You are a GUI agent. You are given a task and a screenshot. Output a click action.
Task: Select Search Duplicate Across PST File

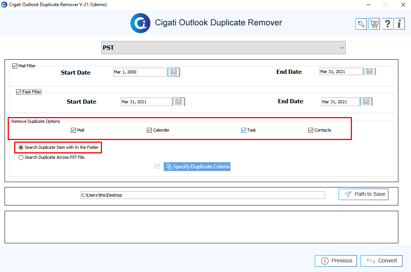coord(21,158)
